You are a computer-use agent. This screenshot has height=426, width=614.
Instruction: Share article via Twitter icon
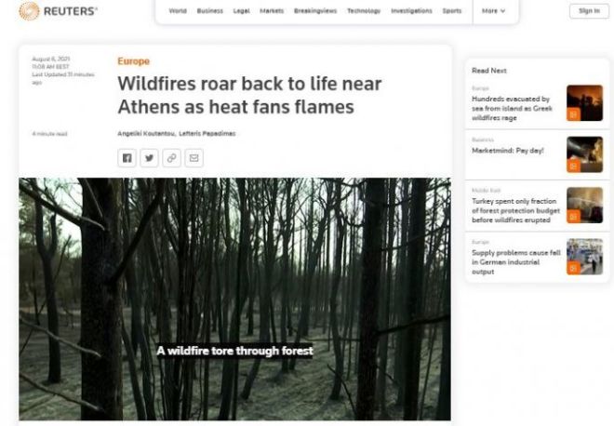pyautogui.click(x=149, y=158)
